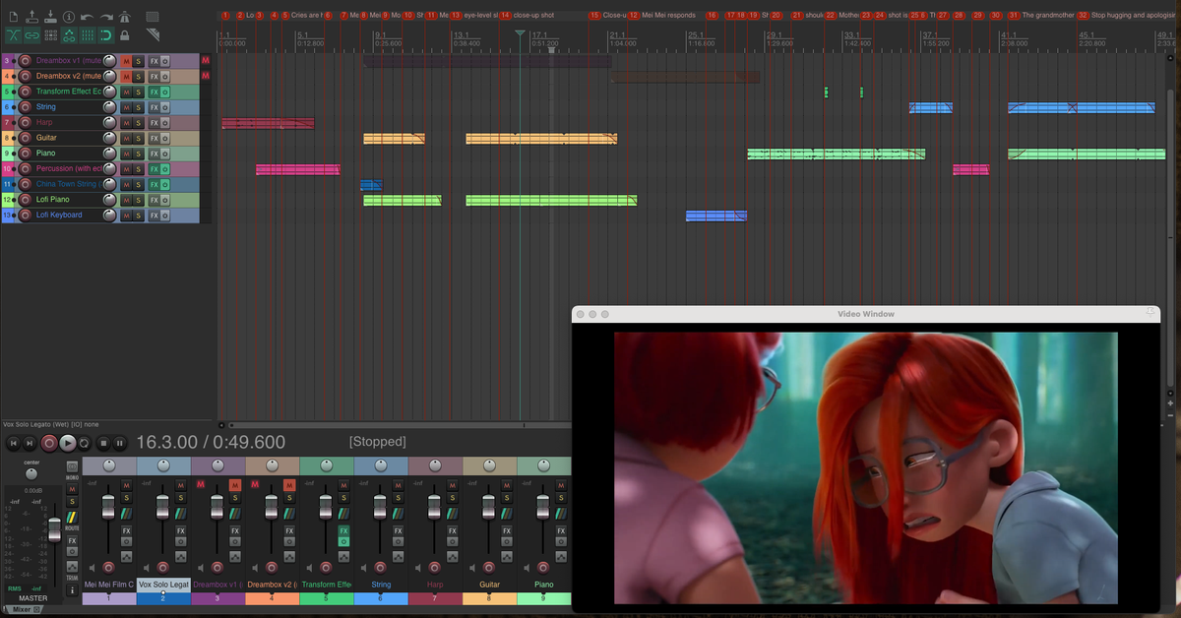Image resolution: width=1181 pixels, height=618 pixels.
Task: Toggle the ripple editing icon
Action: point(50,35)
